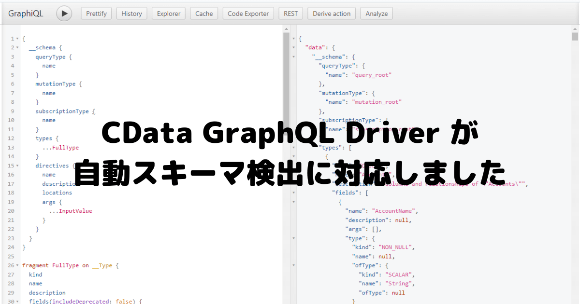This screenshot has height=304, width=580.
Task: Click the Analyze button
Action: pyautogui.click(x=377, y=14)
